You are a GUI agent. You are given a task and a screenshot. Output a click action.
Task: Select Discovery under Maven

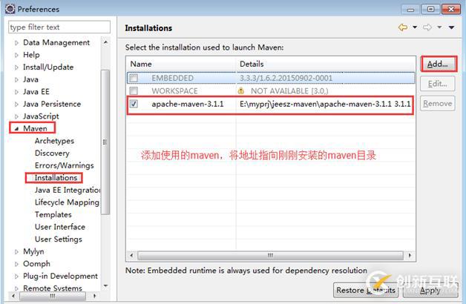coord(52,153)
